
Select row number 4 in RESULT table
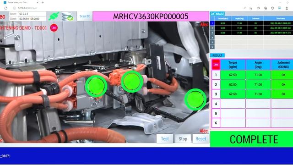[x=216, y=104]
